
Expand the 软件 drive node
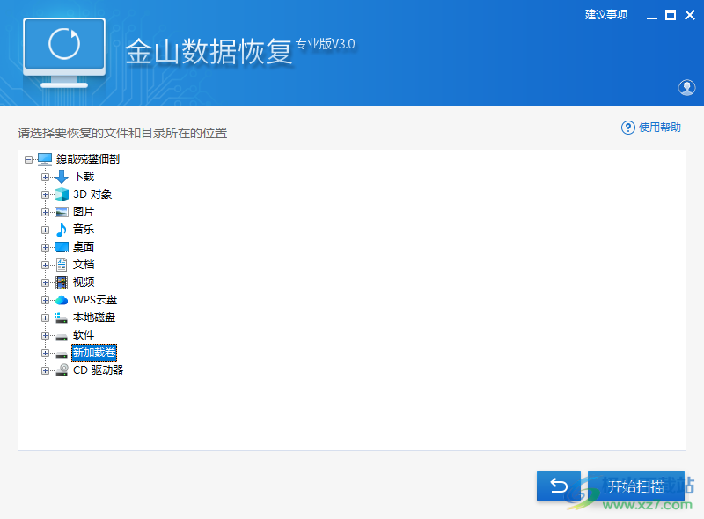pos(45,335)
